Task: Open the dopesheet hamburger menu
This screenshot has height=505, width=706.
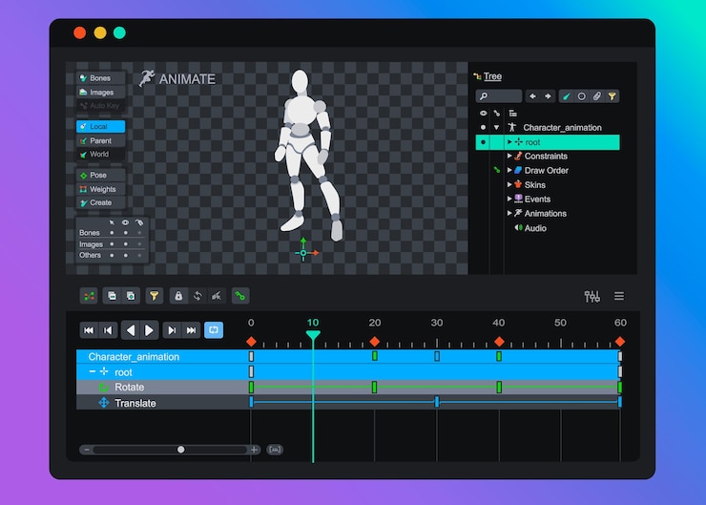Action: tap(619, 296)
